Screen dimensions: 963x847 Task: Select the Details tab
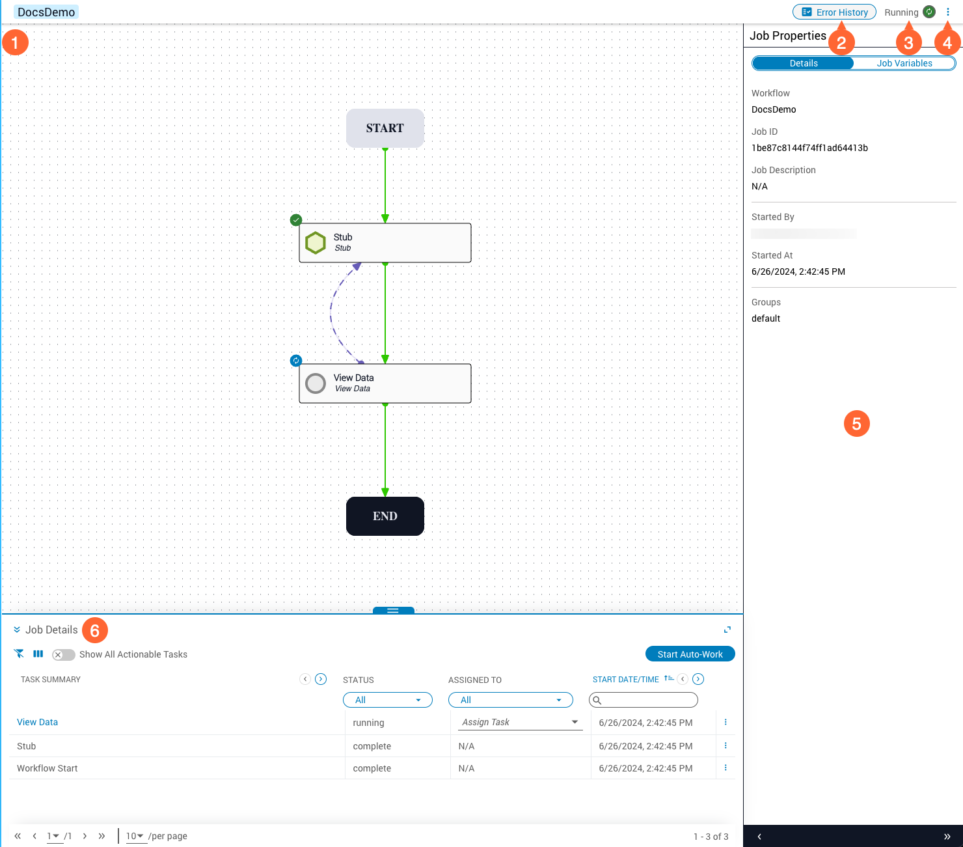pos(804,63)
